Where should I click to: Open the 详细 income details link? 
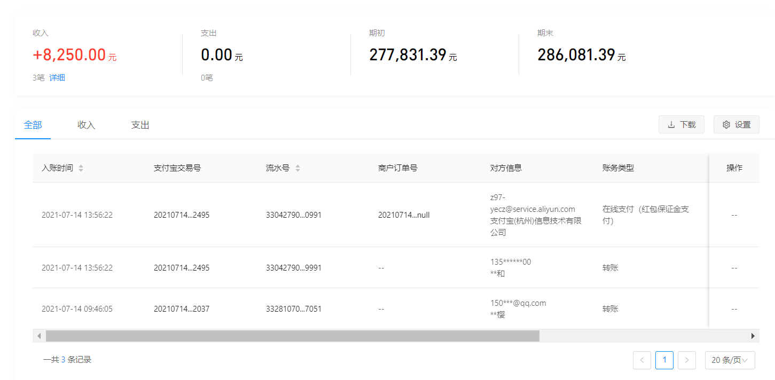coord(57,77)
